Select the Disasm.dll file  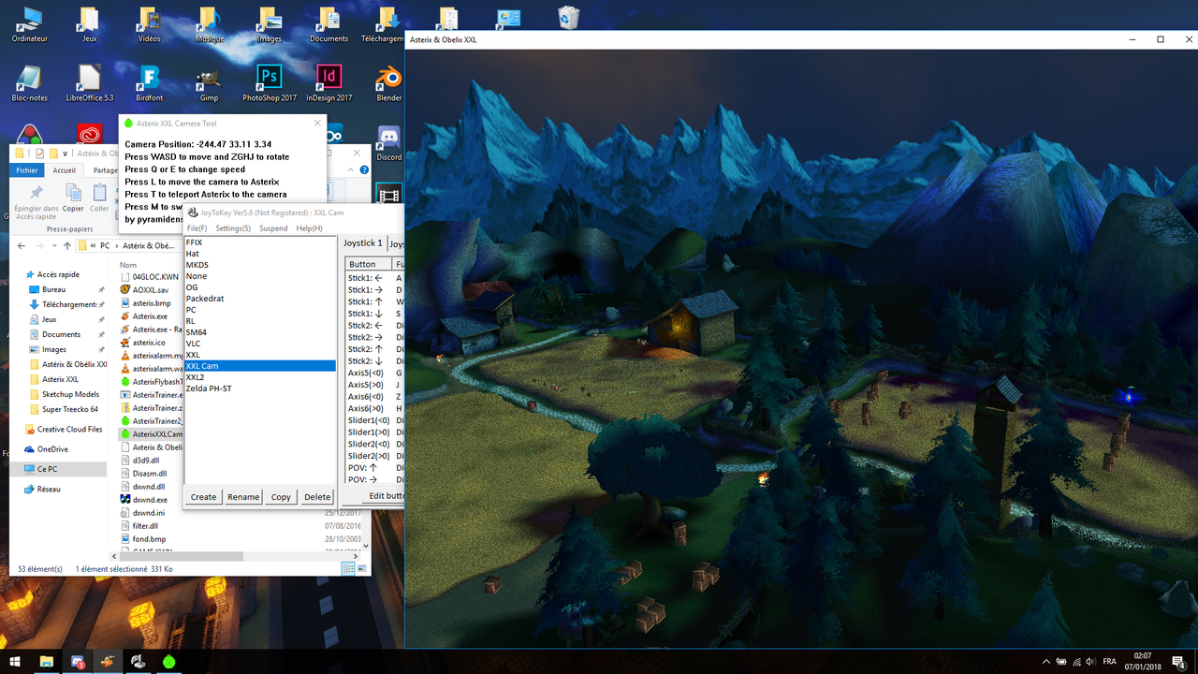[x=150, y=474]
